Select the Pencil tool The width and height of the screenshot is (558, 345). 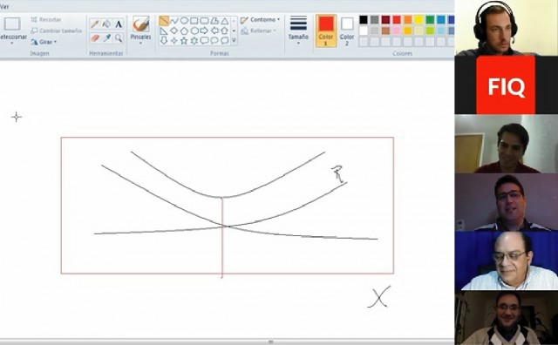pyautogui.click(x=95, y=24)
